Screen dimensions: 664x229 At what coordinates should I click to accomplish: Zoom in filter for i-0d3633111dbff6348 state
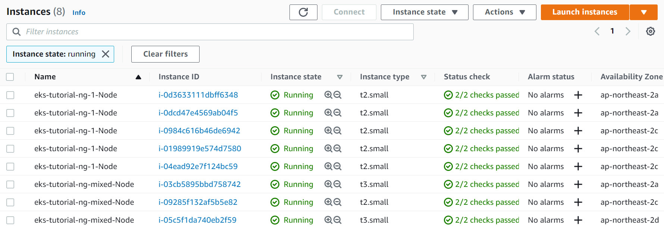[x=328, y=95]
